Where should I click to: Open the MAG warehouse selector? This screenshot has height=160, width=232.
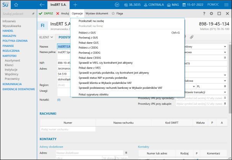(x=173, y=5)
